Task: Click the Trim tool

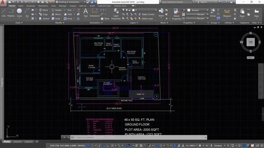Action: pyautogui.click(x=68, y=10)
